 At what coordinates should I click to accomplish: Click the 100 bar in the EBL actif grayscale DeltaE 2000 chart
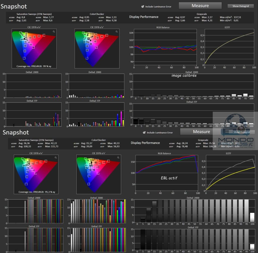tap(252, 217)
